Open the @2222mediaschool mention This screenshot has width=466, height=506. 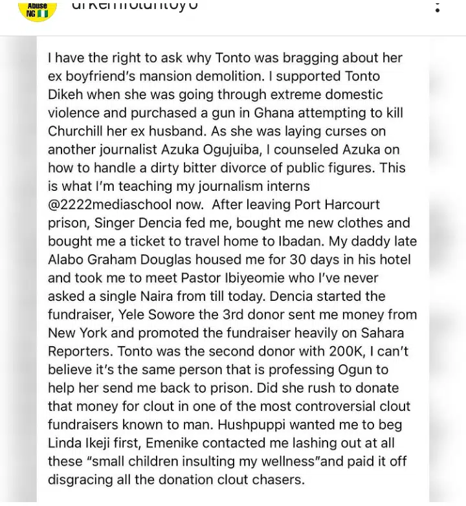pyautogui.click(x=111, y=204)
